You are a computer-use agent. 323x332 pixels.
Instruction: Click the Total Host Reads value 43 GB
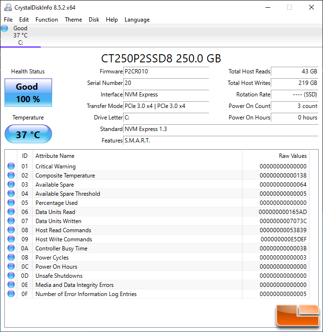pos(294,71)
